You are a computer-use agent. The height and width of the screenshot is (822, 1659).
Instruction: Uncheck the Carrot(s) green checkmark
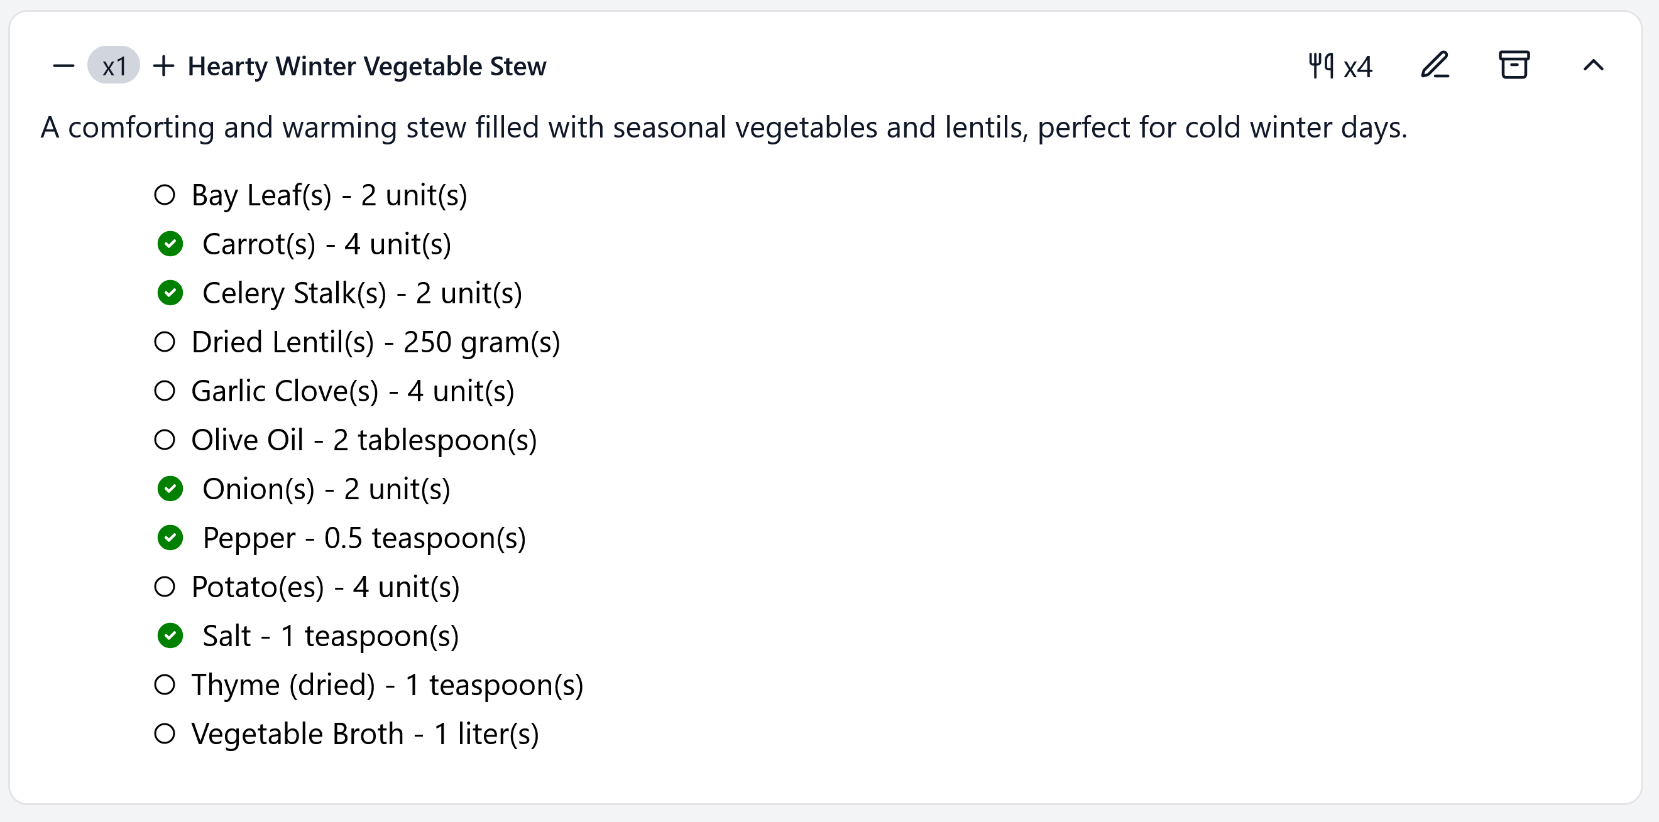[170, 244]
